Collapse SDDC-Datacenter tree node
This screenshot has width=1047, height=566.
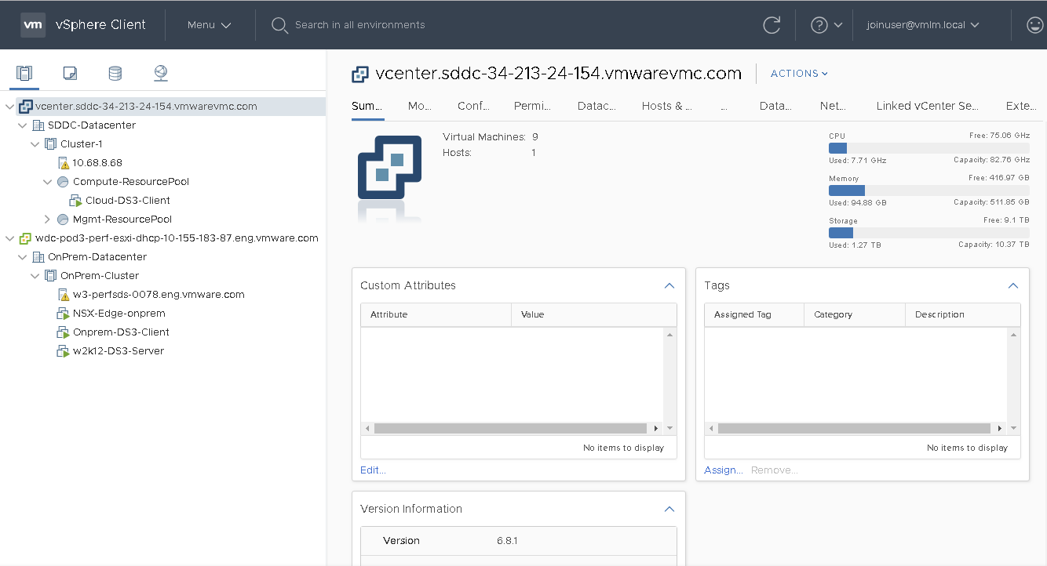click(x=22, y=125)
